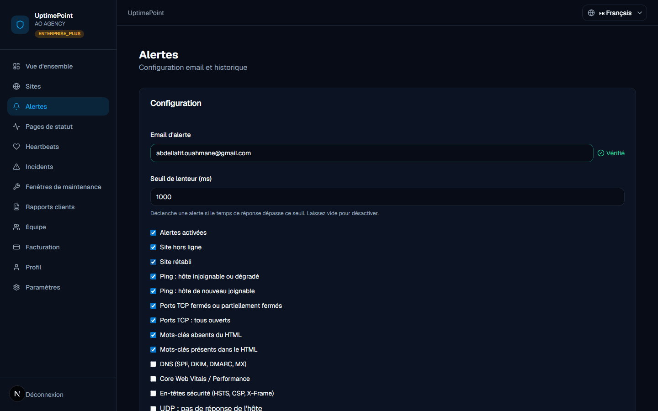Click the Vue d'ensemble grid icon
Viewport: 658px width, 411px height.
[16, 66]
